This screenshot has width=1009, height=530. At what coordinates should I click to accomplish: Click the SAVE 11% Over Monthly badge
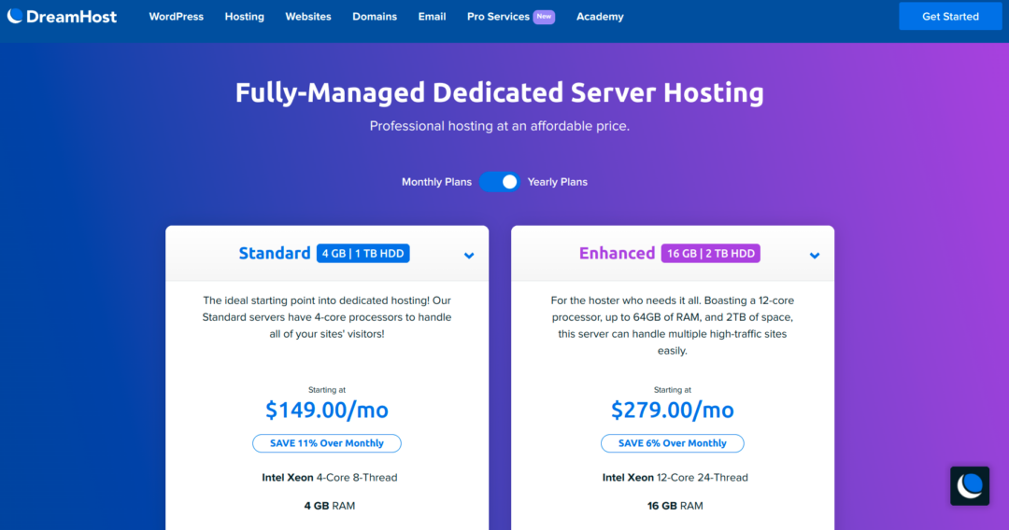[327, 443]
